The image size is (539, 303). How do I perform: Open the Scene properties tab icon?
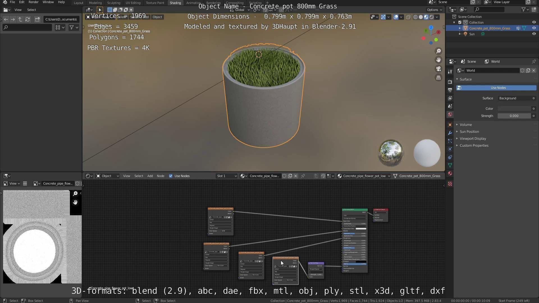pos(450,106)
